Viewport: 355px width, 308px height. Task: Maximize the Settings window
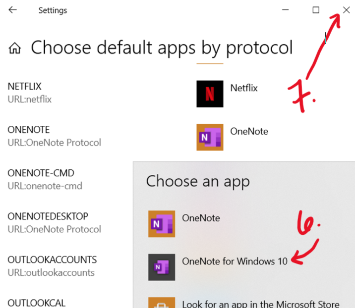pyautogui.click(x=316, y=10)
